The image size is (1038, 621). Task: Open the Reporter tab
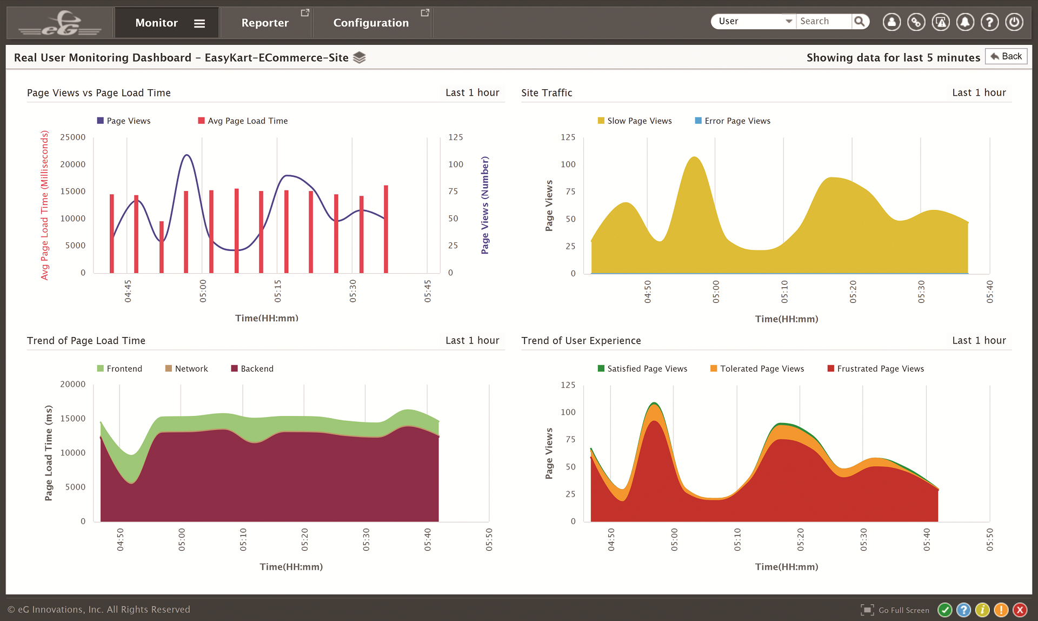265,23
